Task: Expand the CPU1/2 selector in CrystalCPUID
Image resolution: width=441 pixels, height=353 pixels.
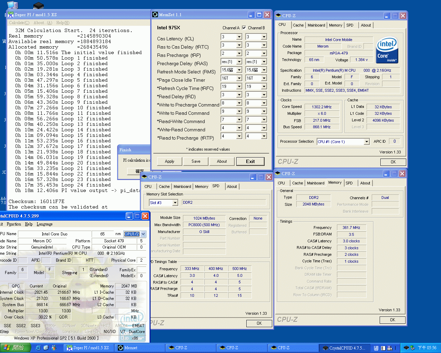Action: pyautogui.click(x=143, y=234)
